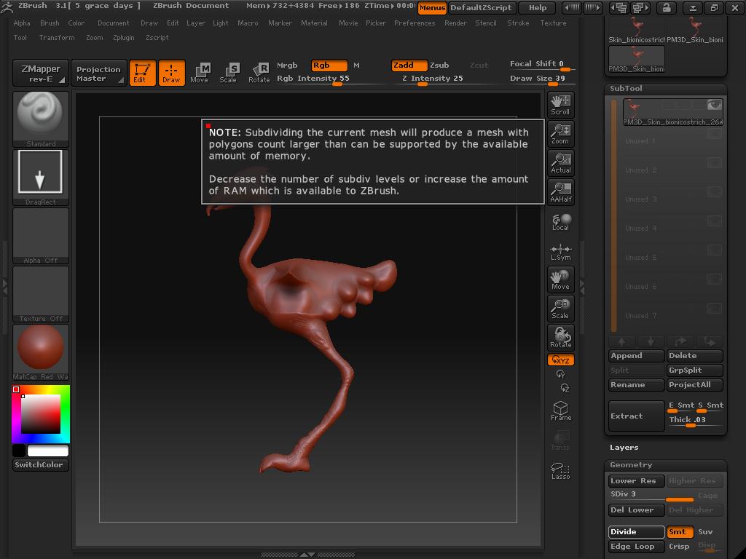The height and width of the screenshot is (559, 746).
Task: Expand the Layers palette section
Action: tap(624, 448)
